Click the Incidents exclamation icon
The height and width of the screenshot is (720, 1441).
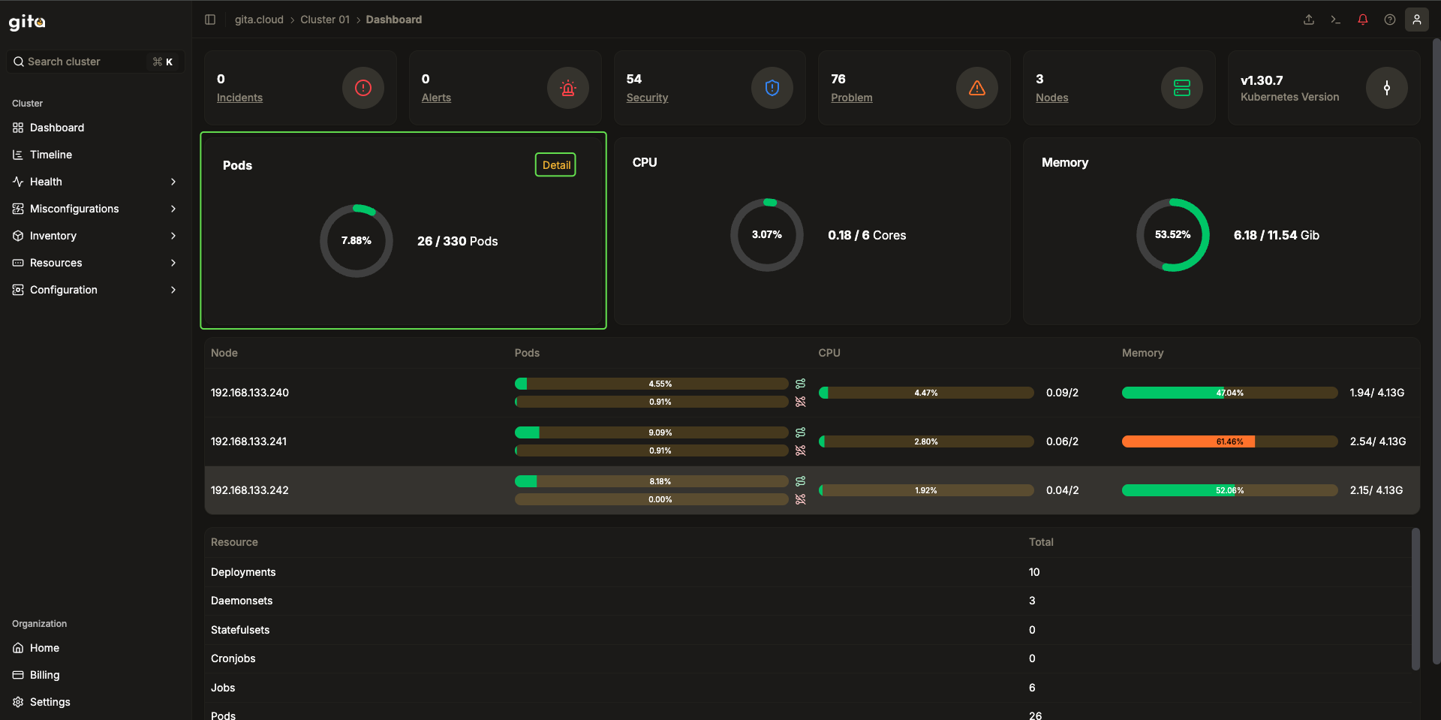pos(363,88)
